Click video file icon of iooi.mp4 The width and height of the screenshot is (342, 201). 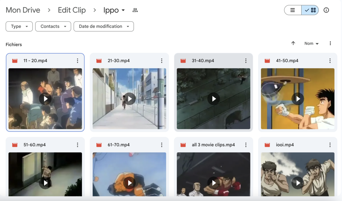pos(267,145)
